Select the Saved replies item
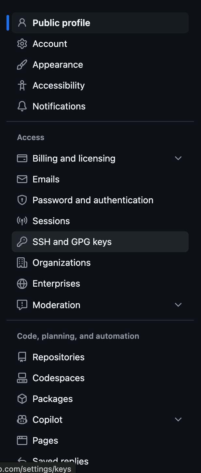 60,460
